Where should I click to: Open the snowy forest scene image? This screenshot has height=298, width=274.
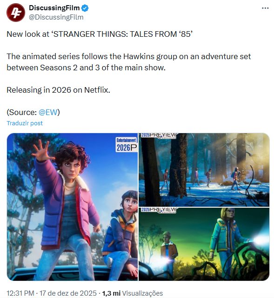tap(204, 169)
